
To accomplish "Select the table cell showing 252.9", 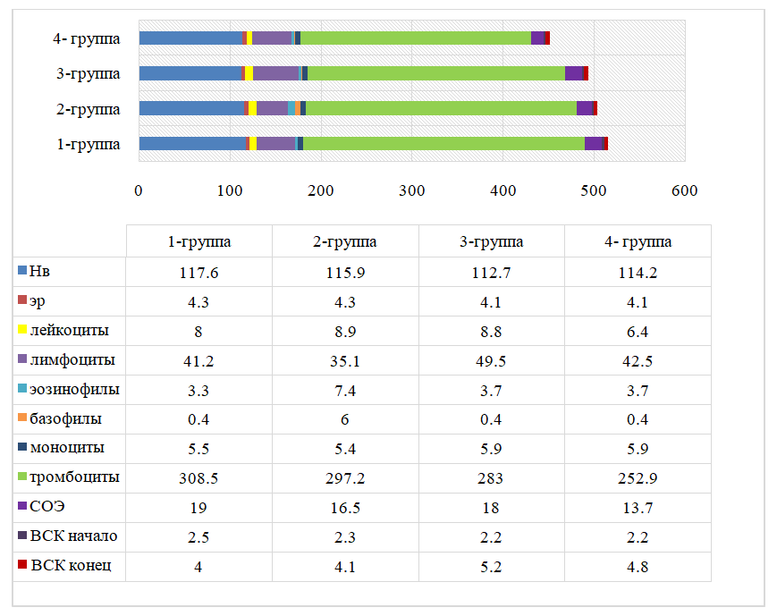I will (638, 478).
